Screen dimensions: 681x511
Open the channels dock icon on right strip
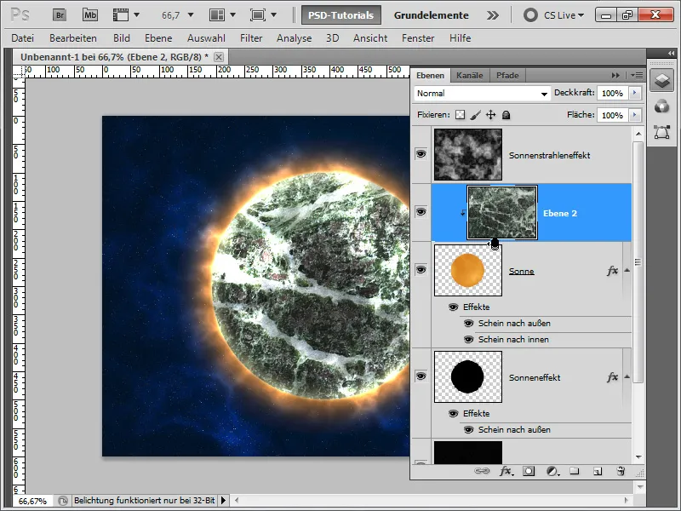(662, 106)
